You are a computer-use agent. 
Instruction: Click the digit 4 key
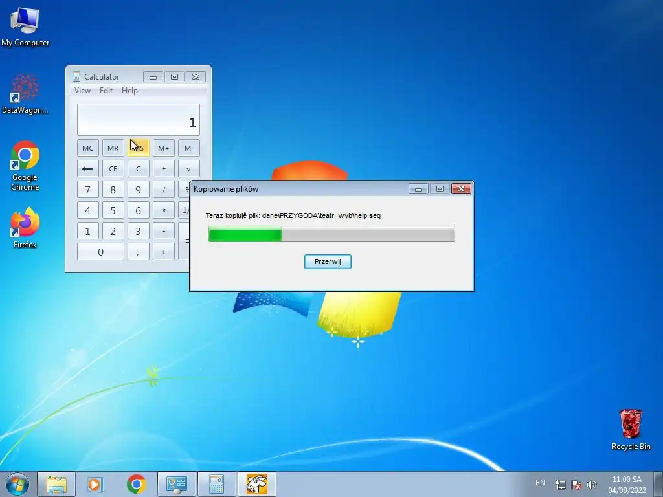(88, 210)
